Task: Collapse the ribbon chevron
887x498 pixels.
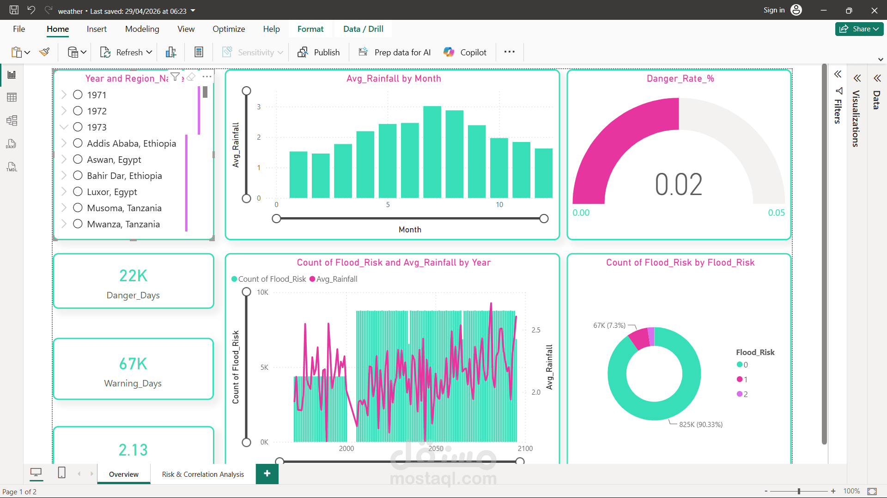Action: pyautogui.click(x=881, y=59)
